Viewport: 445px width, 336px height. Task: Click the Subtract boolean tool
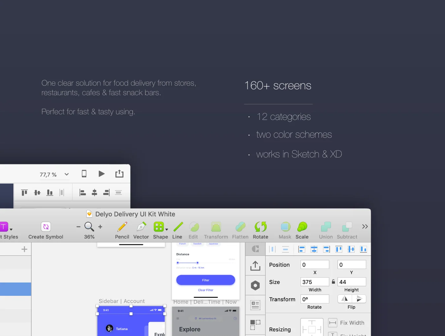(x=347, y=231)
